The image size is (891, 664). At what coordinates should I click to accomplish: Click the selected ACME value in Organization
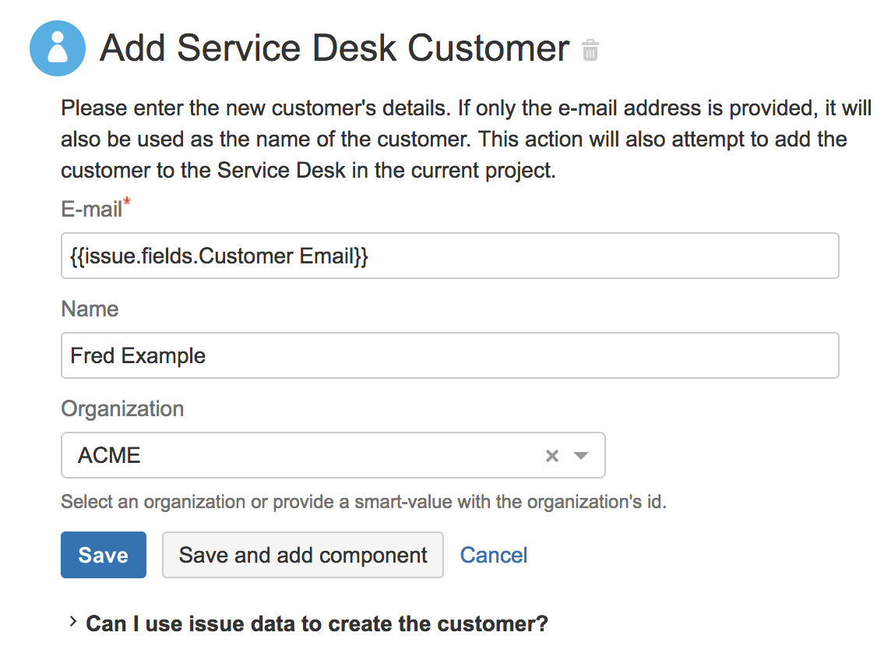click(x=109, y=456)
